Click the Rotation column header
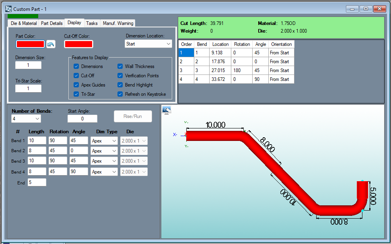Screen dimensions: 391x244 (x=242, y=44)
